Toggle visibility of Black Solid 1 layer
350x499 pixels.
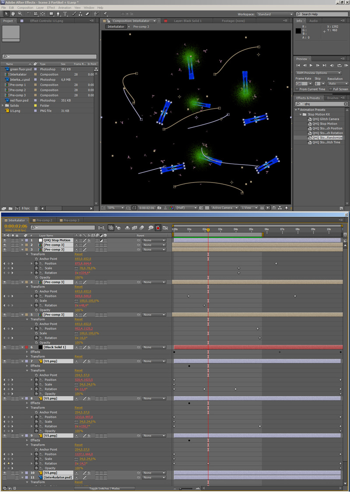pos(4,347)
